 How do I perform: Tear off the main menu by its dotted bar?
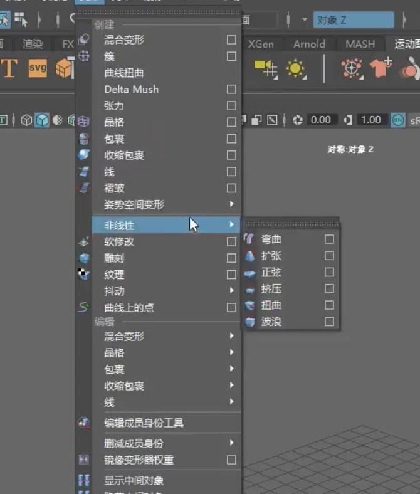(x=157, y=13)
